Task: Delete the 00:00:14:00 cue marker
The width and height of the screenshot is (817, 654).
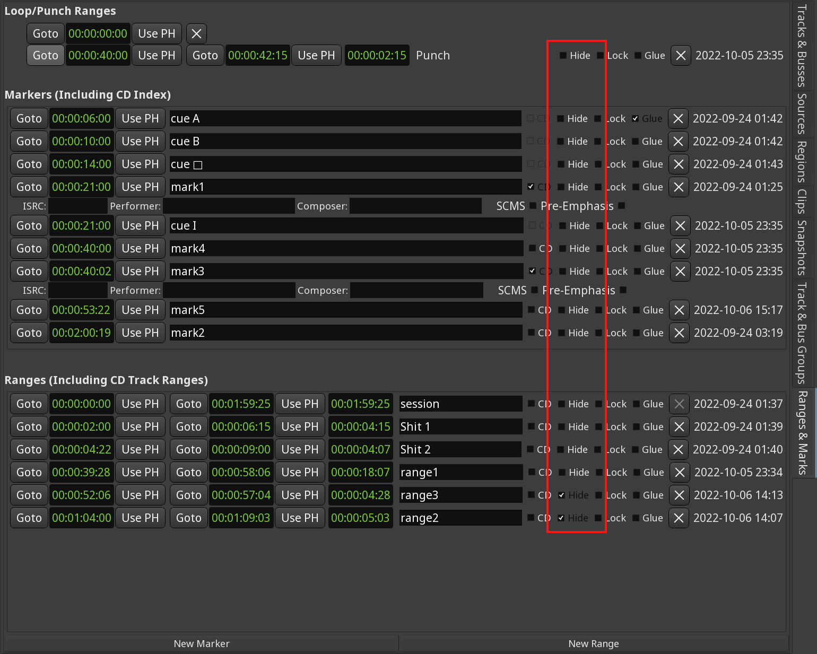Action: click(679, 164)
